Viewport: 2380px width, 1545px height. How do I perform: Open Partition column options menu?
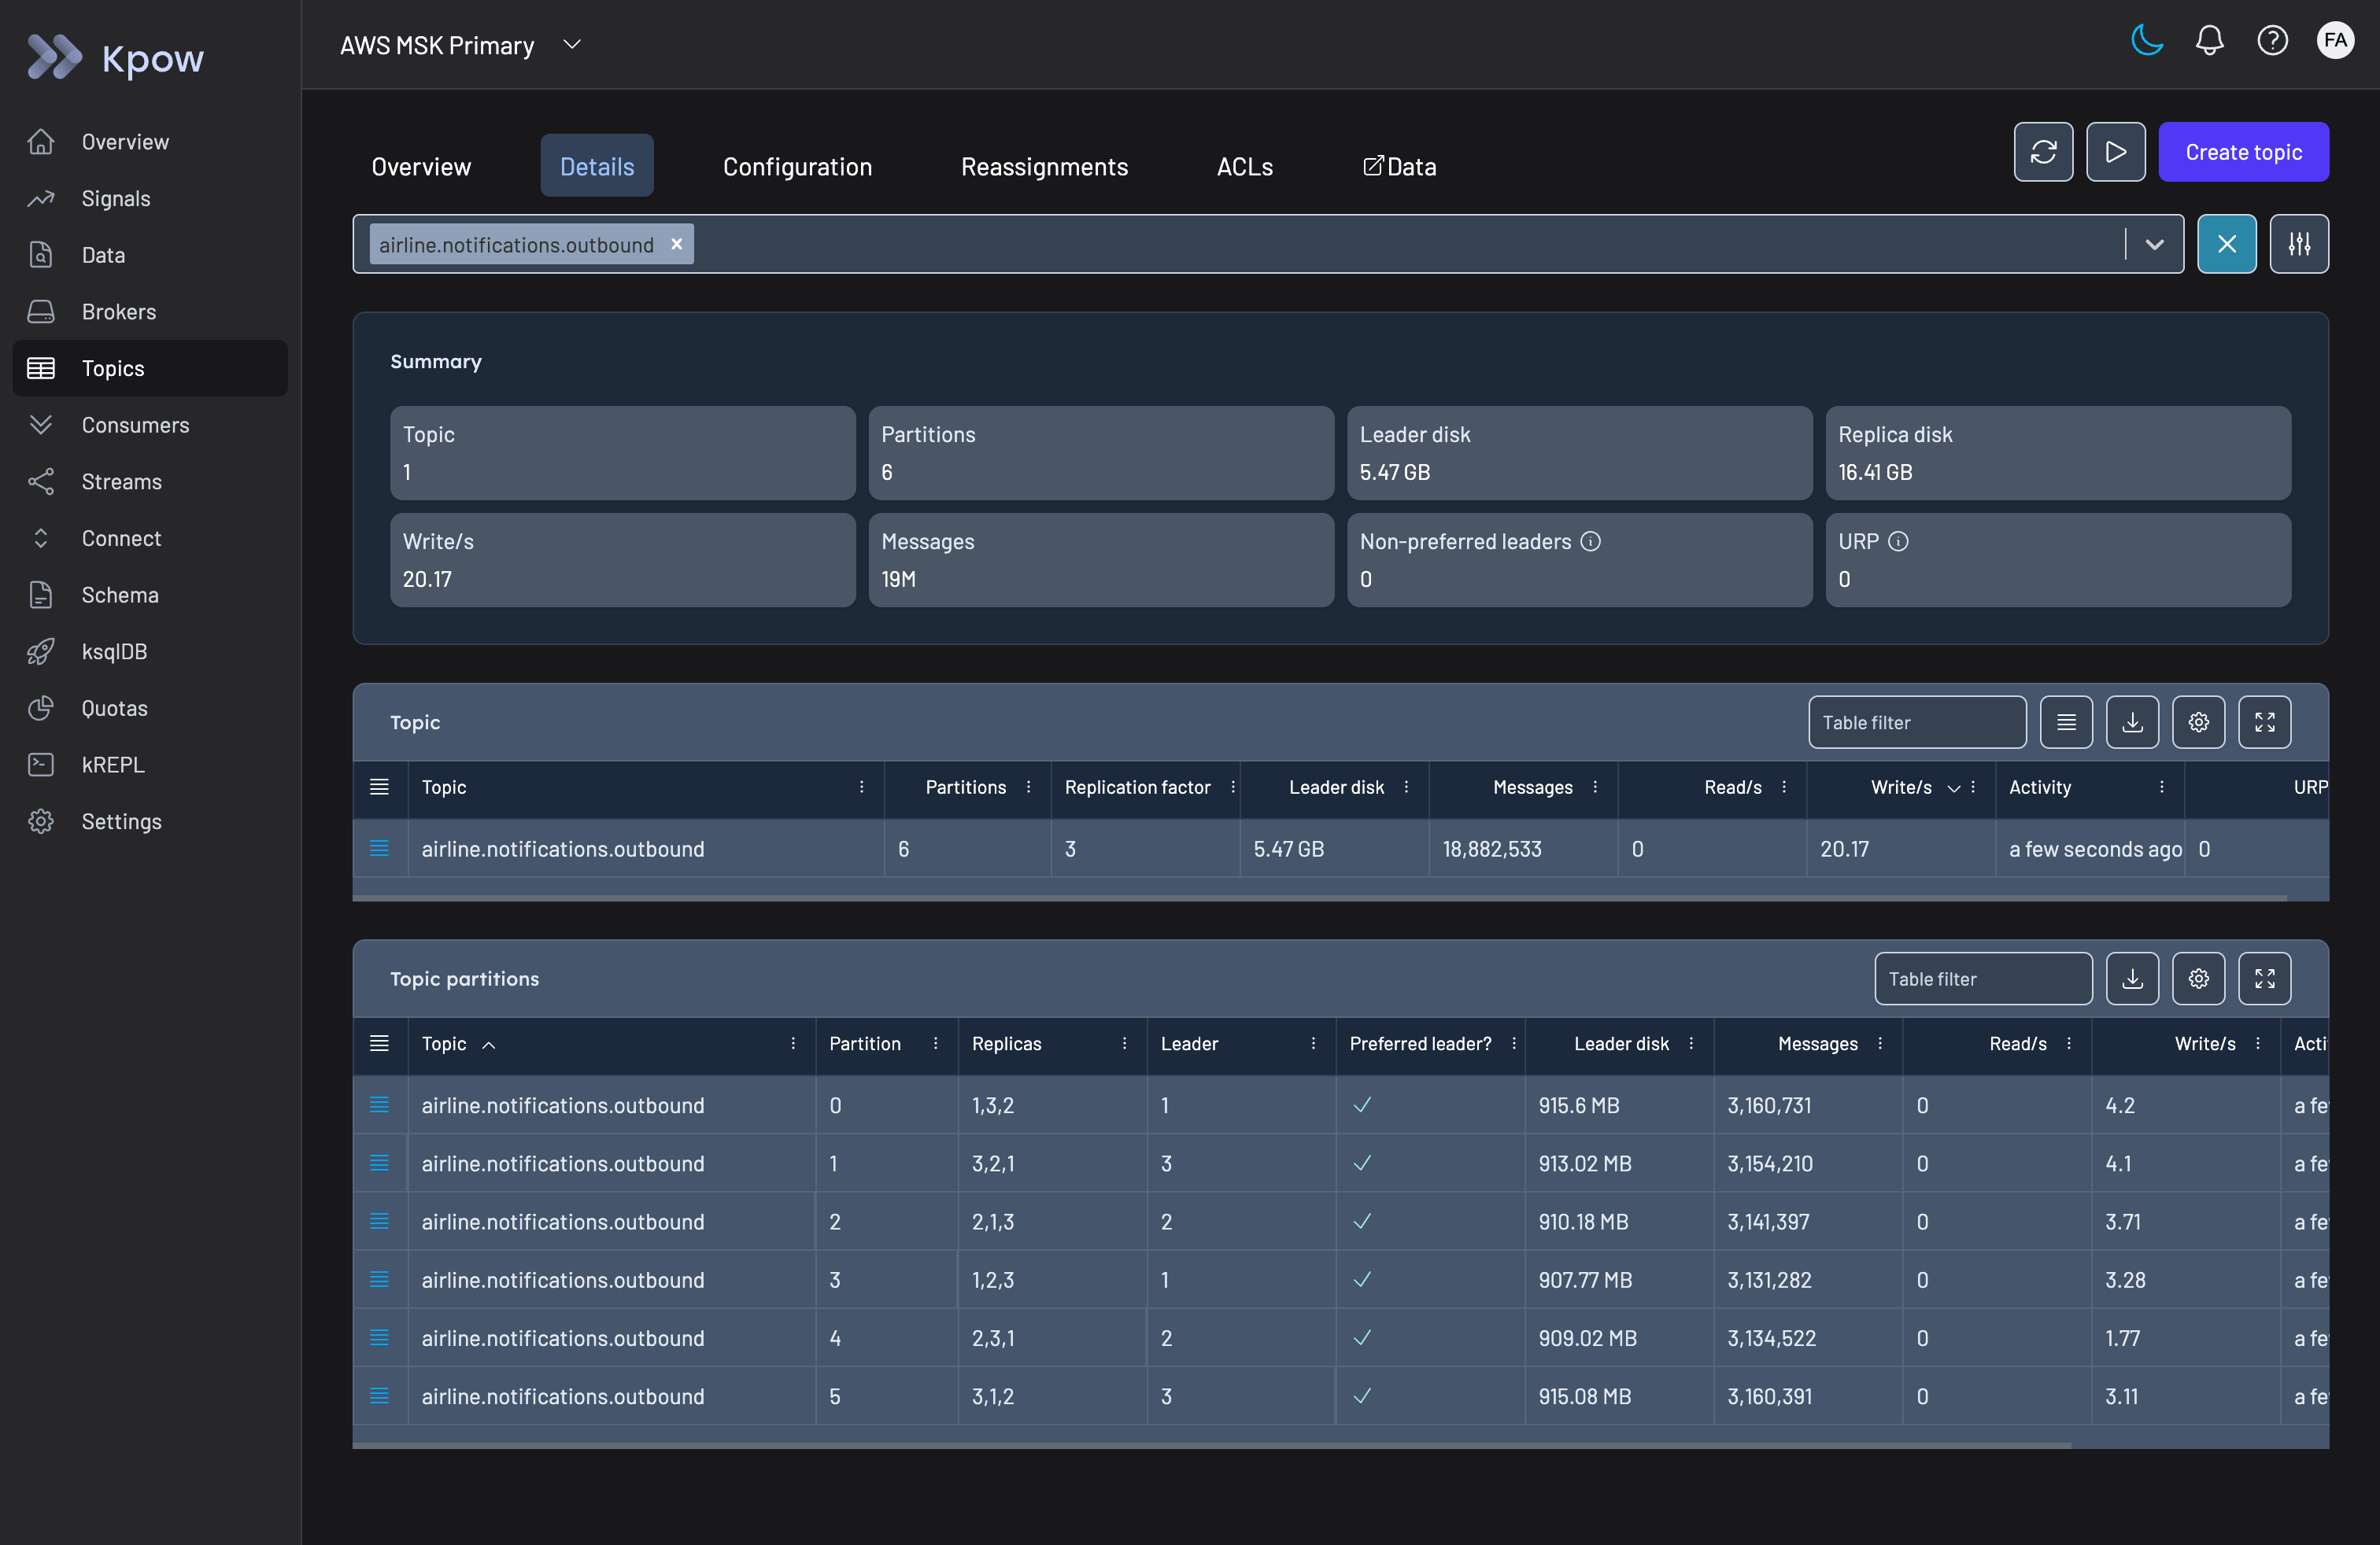click(935, 1045)
